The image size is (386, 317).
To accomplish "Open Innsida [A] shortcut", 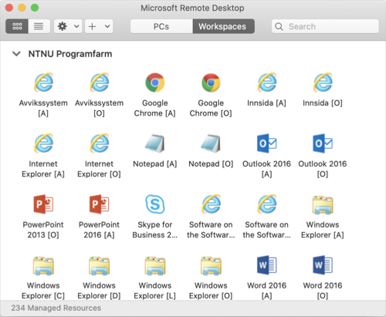I will pos(266,83).
